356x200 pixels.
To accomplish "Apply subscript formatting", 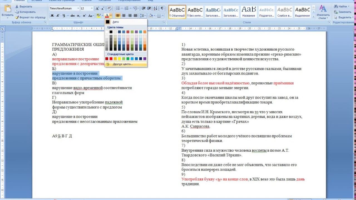I will [78, 16].
